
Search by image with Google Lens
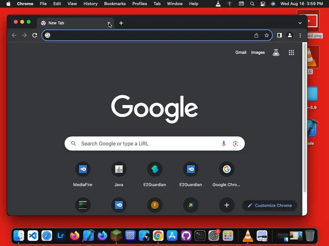(x=236, y=143)
